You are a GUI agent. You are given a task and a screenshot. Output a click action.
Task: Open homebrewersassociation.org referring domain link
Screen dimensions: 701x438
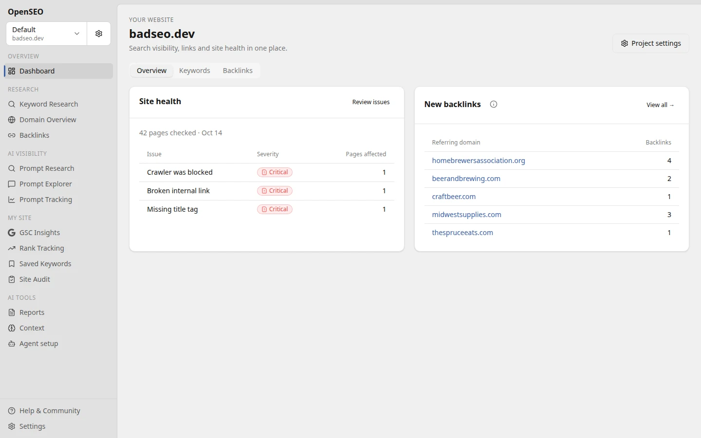[479, 161]
